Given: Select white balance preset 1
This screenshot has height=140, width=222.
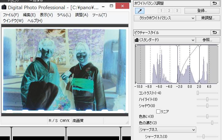Looking at the screenshot, I should [161, 11].
